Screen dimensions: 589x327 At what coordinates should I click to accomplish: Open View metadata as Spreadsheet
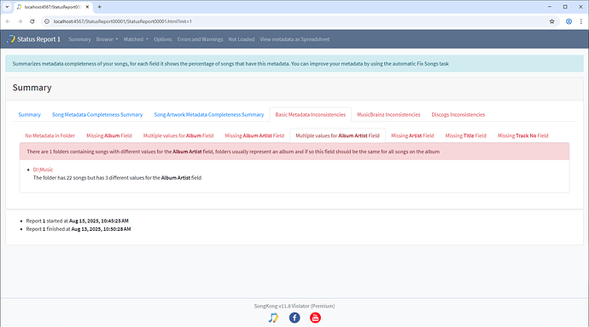(x=294, y=39)
